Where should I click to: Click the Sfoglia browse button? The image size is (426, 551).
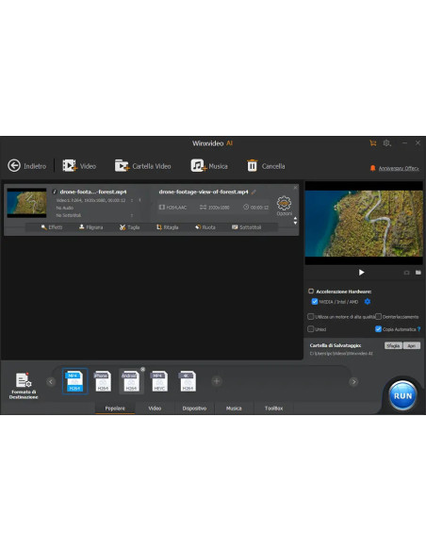(x=393, y=345)
